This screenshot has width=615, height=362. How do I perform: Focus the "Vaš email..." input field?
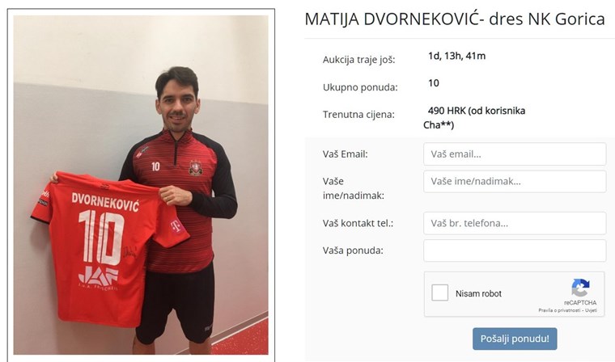coord(515,154)
